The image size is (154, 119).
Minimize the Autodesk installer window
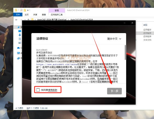125,23
